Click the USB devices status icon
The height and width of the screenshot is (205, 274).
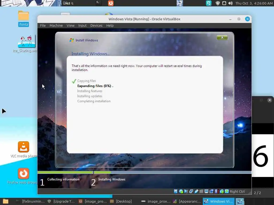coord(196,191)
